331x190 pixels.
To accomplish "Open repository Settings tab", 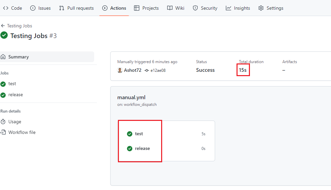I will pyautogui.click(x=271, y=8).
